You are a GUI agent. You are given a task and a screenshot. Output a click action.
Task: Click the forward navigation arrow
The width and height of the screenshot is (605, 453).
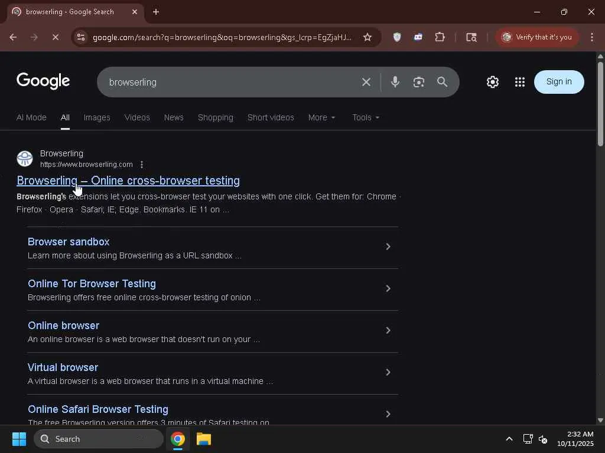[34, 37]
